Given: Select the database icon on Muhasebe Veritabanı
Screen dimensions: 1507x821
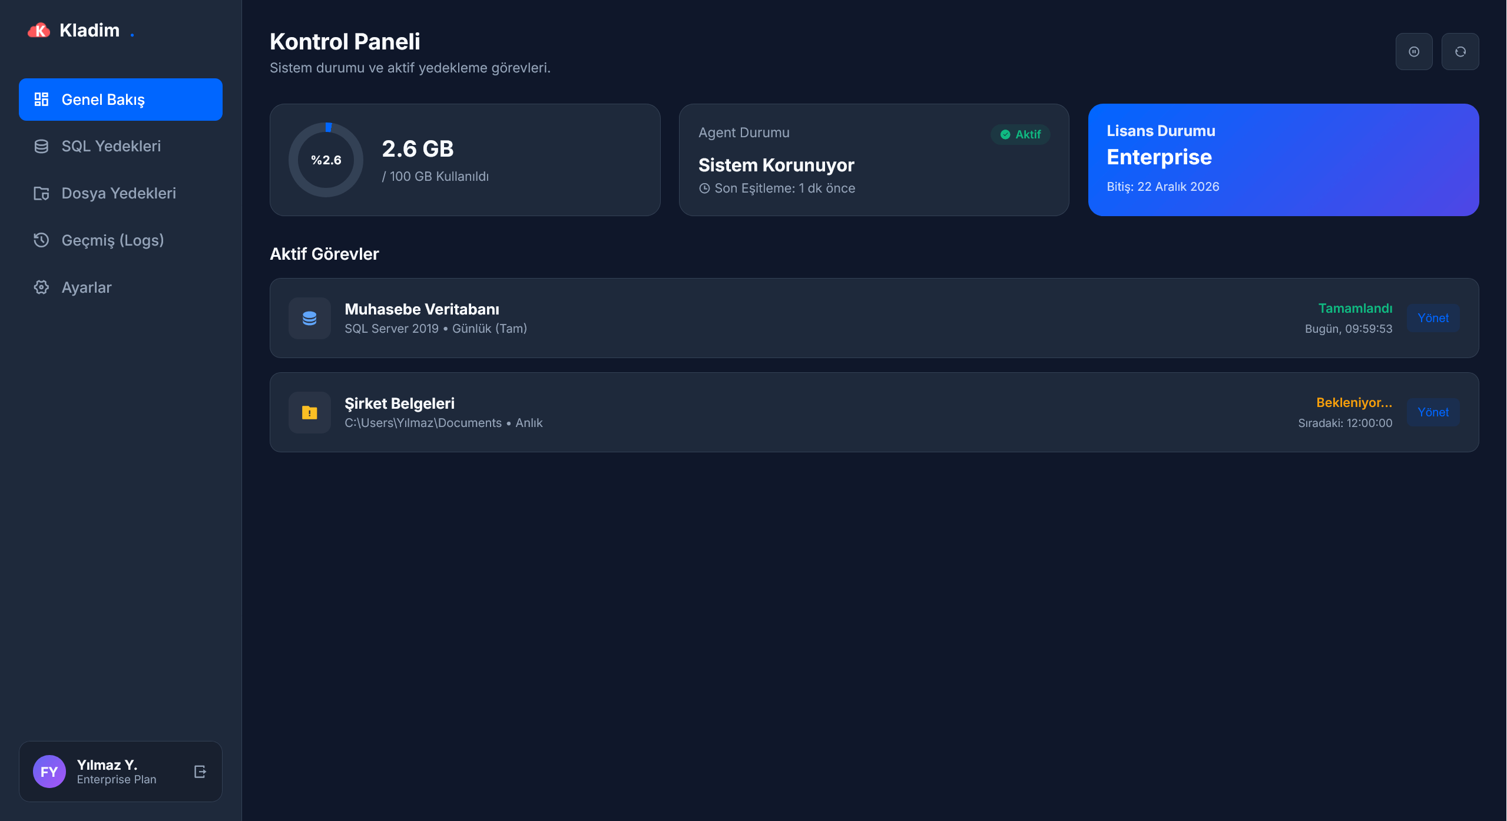Looking at the screenshot, I should (309, 318).
